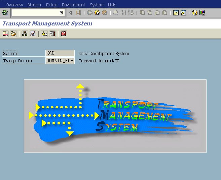Open the Monitor menu
The height and width of the screenshot is (180, 221).
point(35,5)
